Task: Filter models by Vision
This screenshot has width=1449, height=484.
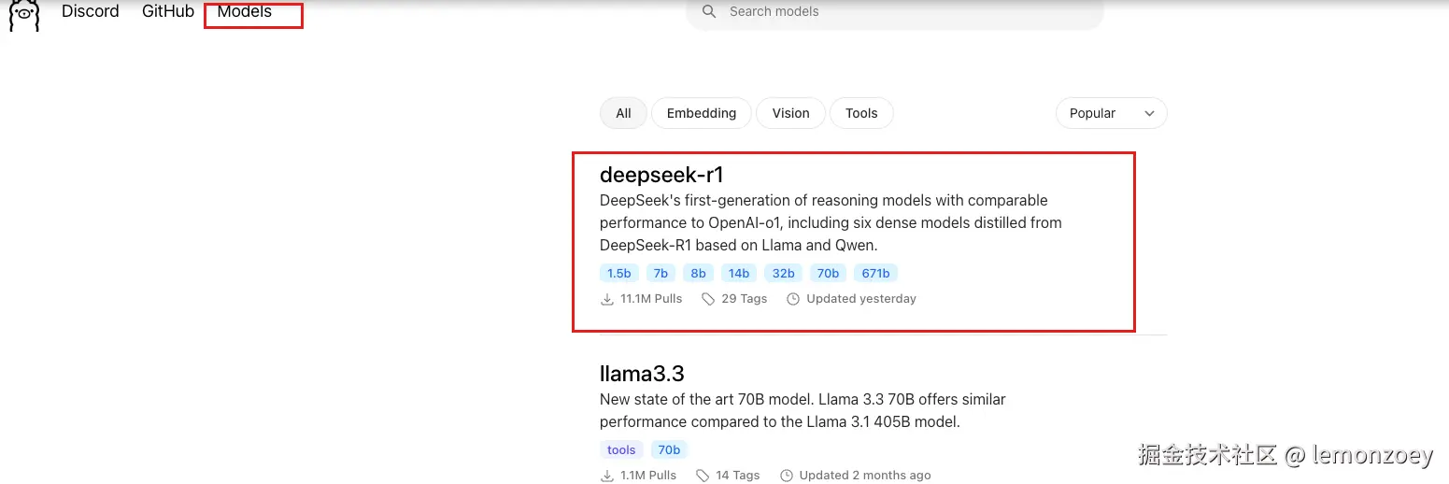Action: coord(790,113)
